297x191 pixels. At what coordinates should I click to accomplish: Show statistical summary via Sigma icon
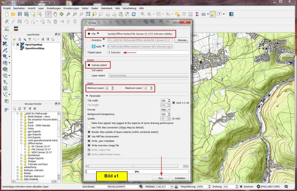197,14
